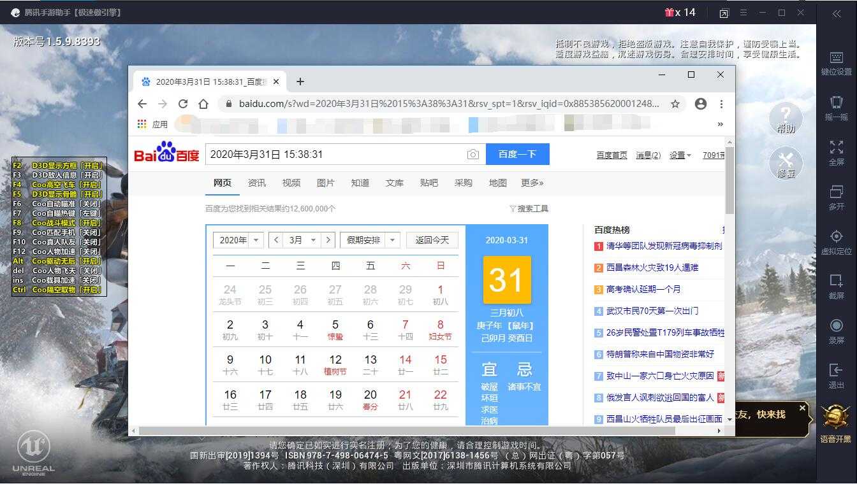
Task: Expand the 更多 search categories
Action: [x=532, y=183]
